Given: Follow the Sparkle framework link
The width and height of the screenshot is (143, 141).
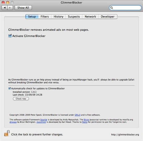Looking at the screenshot, I should click(x=44, y=120).
